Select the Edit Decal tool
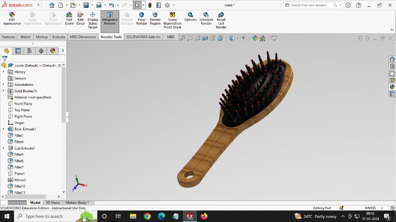The height and width of the screenshot is (222, 396). point(80,19)
